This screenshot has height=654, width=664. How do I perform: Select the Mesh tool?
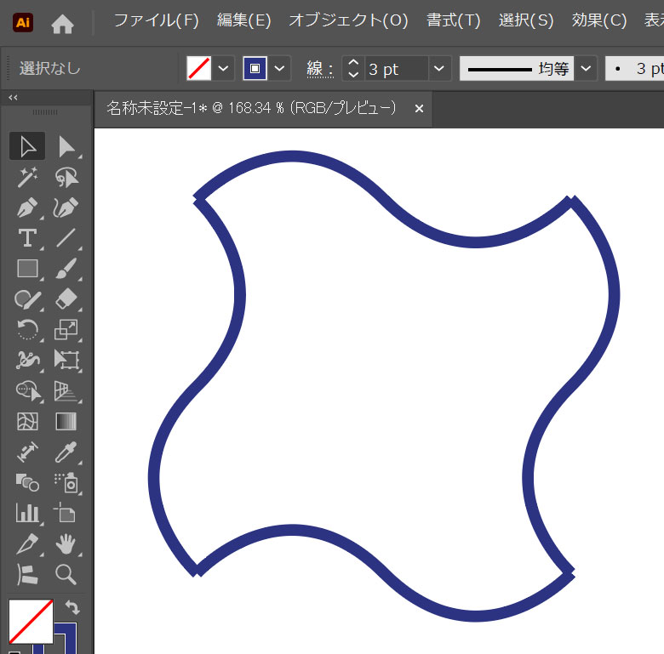(27, 421)
